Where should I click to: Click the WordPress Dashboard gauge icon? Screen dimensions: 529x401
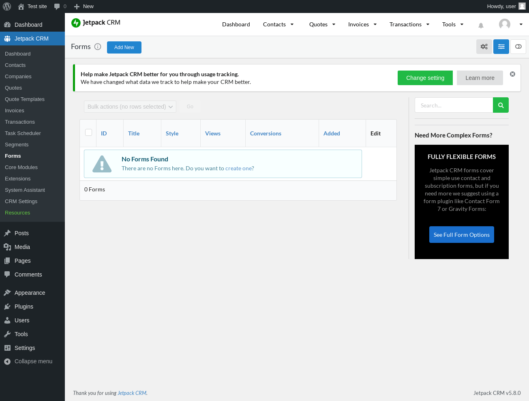point(7,25)
